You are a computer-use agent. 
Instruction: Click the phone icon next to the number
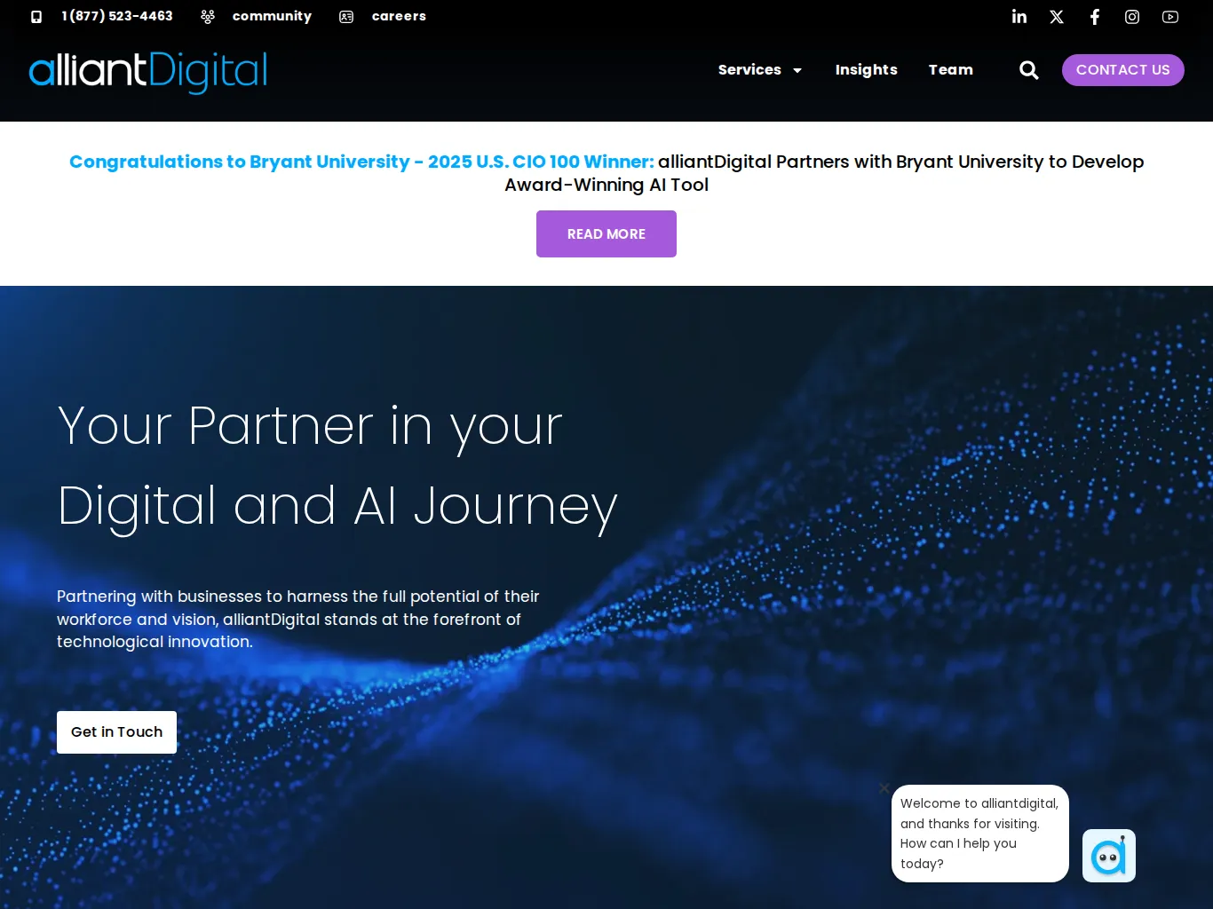point(36,16)
